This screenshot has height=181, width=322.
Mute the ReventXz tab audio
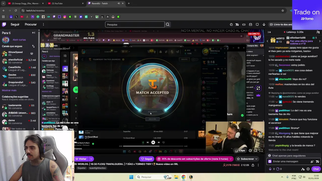click(119, 4)
